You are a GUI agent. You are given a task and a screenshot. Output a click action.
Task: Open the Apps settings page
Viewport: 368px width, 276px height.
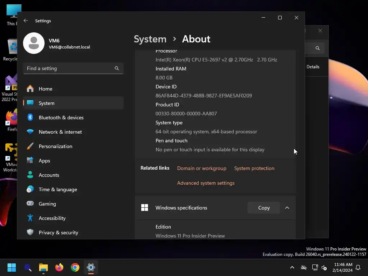73,161
